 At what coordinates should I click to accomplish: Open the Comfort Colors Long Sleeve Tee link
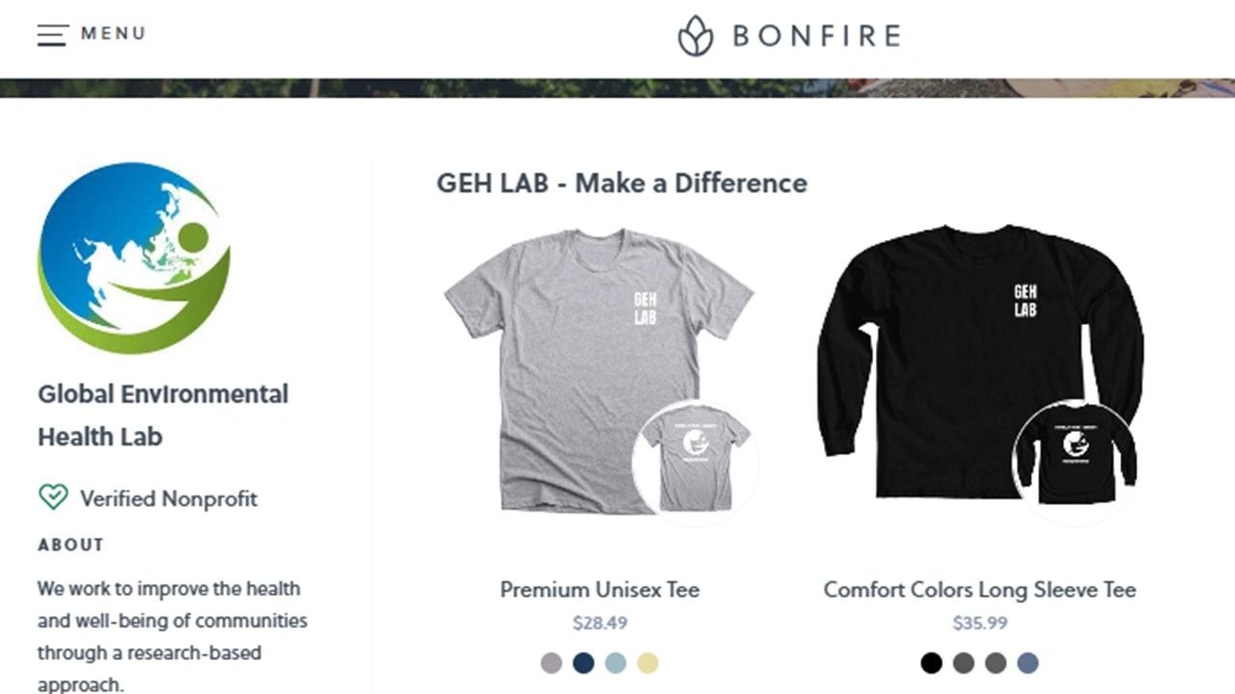tap(979, 590)
